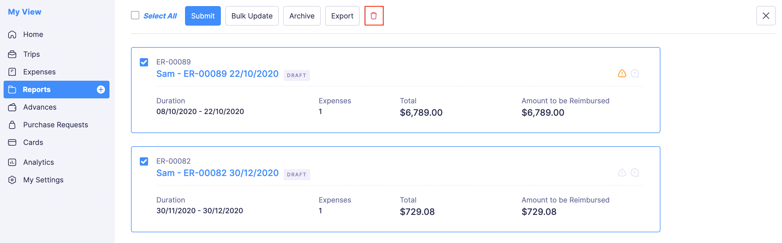Screen dimensions: 782x243
Task: Open the comment icon on ER-00082
Action: click(634, 173)
